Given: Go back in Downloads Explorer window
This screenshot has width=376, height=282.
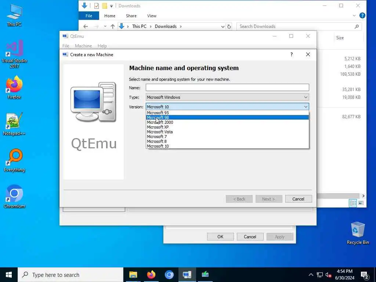Looking at the screenshot, I should coord(86,26).
